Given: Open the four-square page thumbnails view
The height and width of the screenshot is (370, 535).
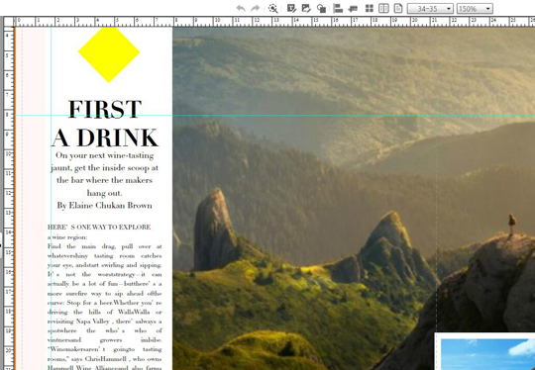Looking at the screenshot, I should pyautogui.click(x=370, y=8).
